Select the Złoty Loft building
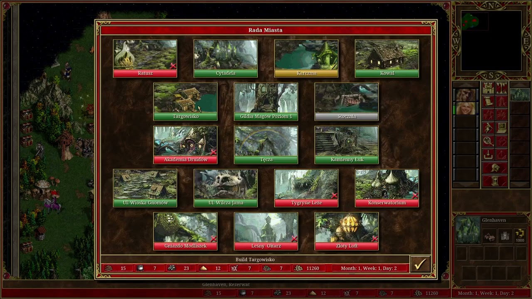The image size is (532, 299). point(347,231)
